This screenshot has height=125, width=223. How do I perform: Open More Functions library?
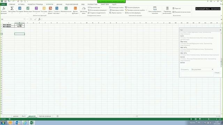pos(75,10)
